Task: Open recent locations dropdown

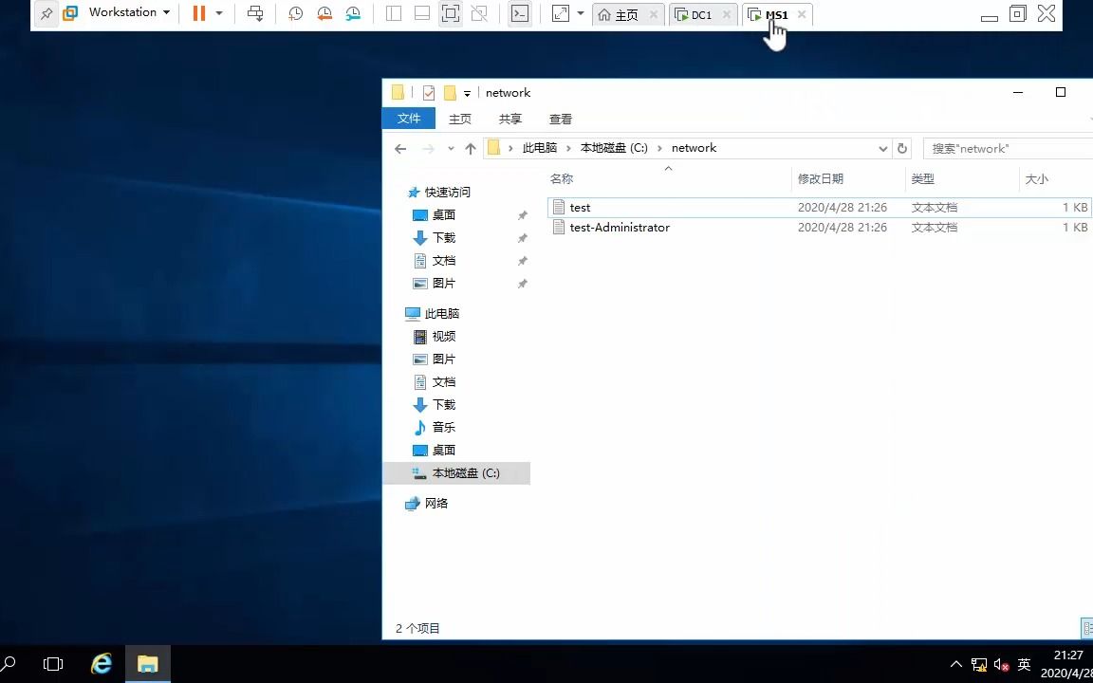Action: click(451, 148)
